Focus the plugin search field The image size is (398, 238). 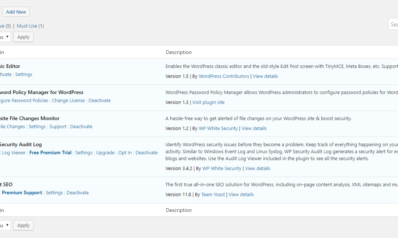tap(394, 24)
